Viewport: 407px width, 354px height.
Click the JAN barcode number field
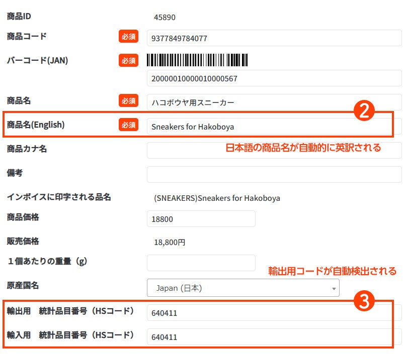tap(274, 78)
